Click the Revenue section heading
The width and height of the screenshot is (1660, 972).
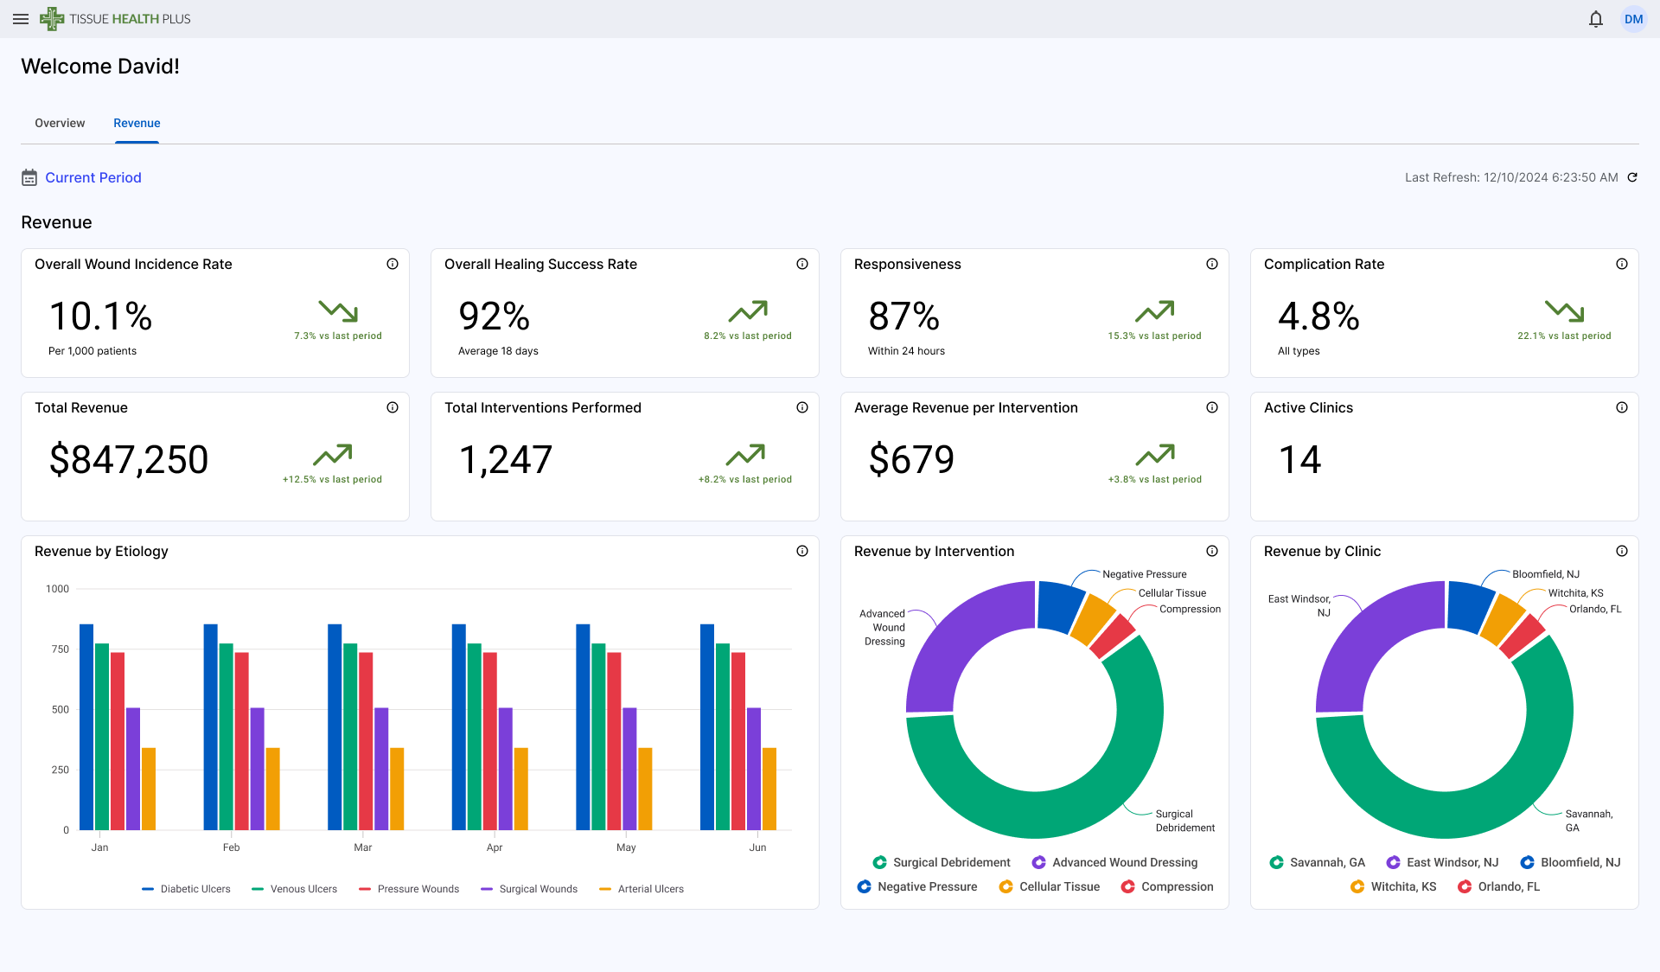pos(56,222)
